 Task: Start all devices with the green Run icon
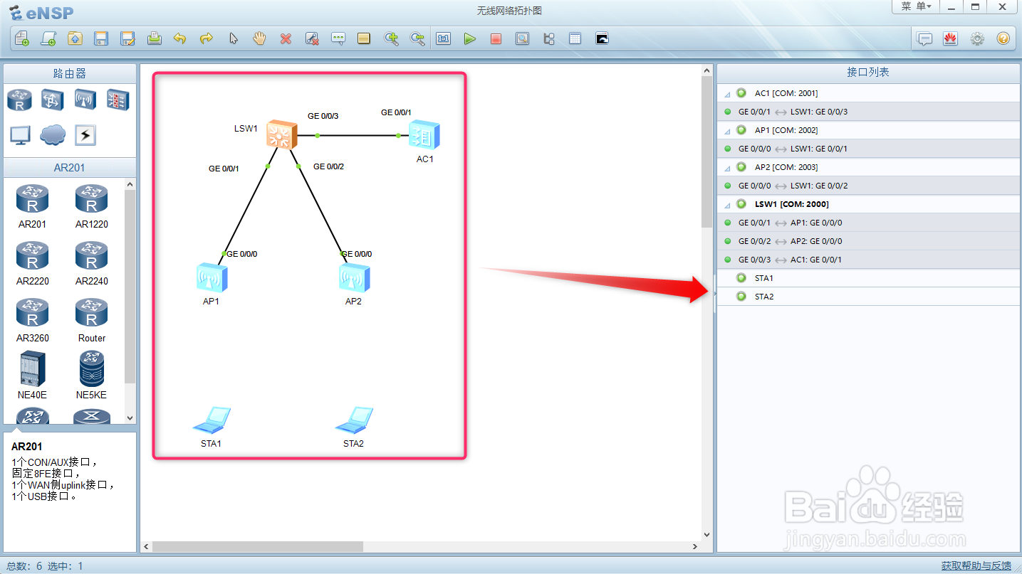pyautogui.click(x=470, y=38)
